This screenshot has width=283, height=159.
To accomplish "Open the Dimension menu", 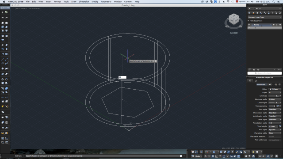I will click(x=84, y=2).
